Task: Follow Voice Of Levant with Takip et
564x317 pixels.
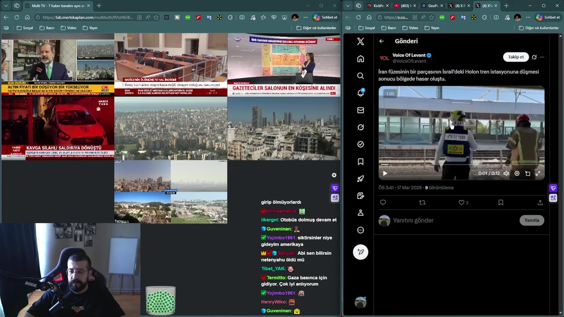Action: [x=516, y=57]
